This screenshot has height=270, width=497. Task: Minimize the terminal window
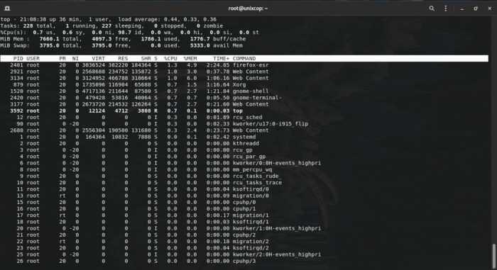462,9
